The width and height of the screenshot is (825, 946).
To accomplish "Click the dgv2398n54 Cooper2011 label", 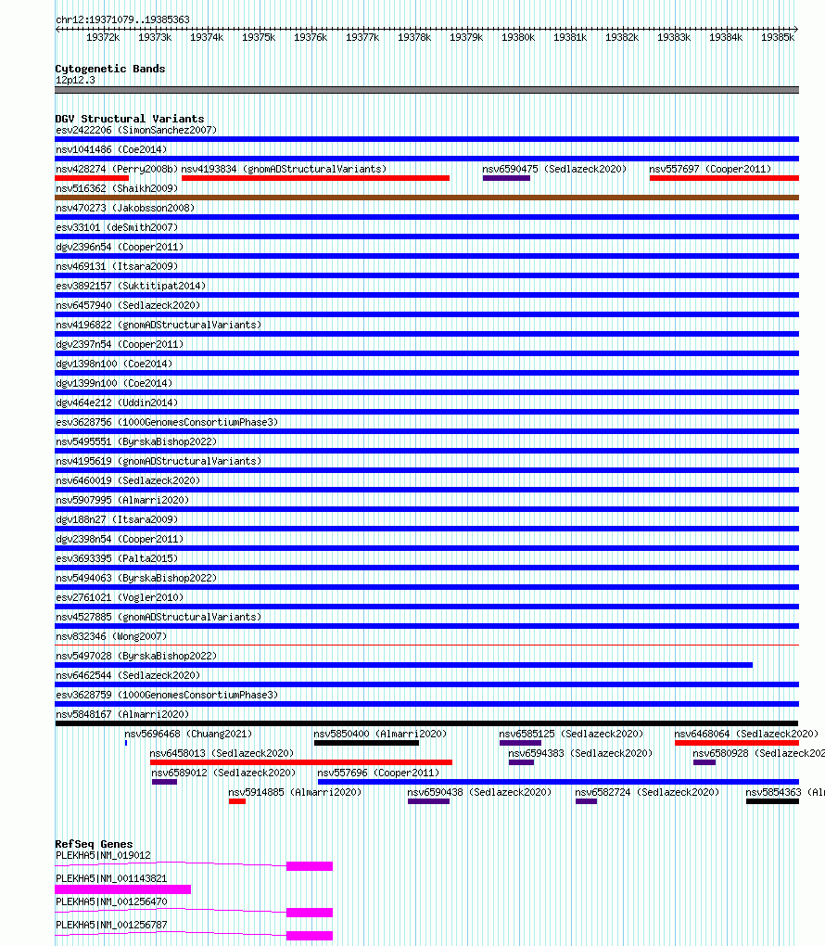I will click(x=120, y=539).
